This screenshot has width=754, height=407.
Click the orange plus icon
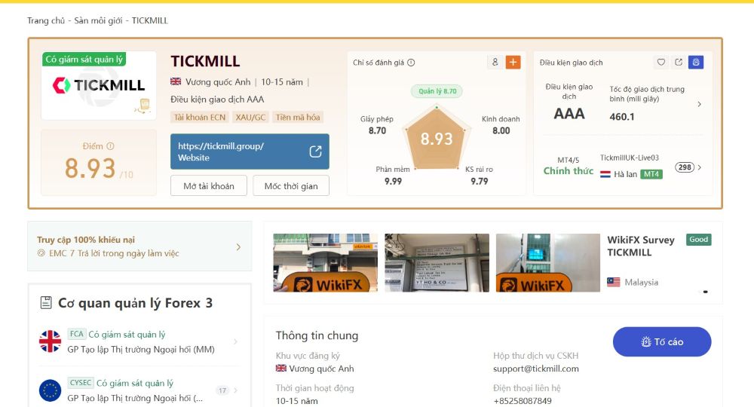click(513, 62)
